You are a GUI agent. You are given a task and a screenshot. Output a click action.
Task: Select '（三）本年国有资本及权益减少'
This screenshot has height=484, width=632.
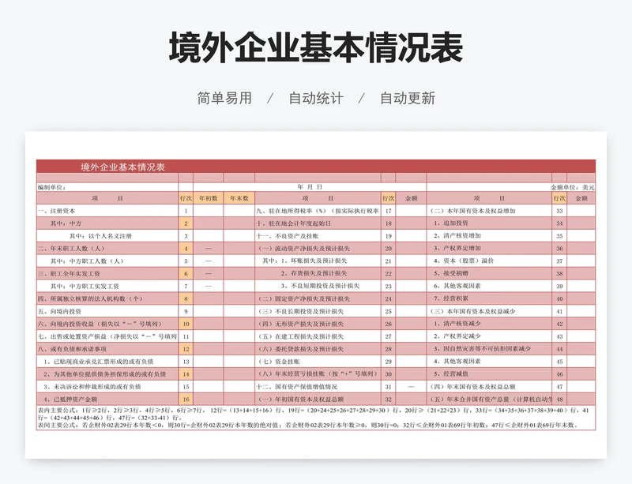pyautogui.click(x=489, y=311)
